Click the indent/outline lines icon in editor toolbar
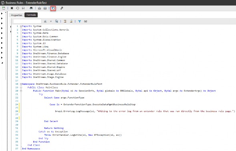Image resolution: width=236 pixels, height=151 pixels. 65,21
